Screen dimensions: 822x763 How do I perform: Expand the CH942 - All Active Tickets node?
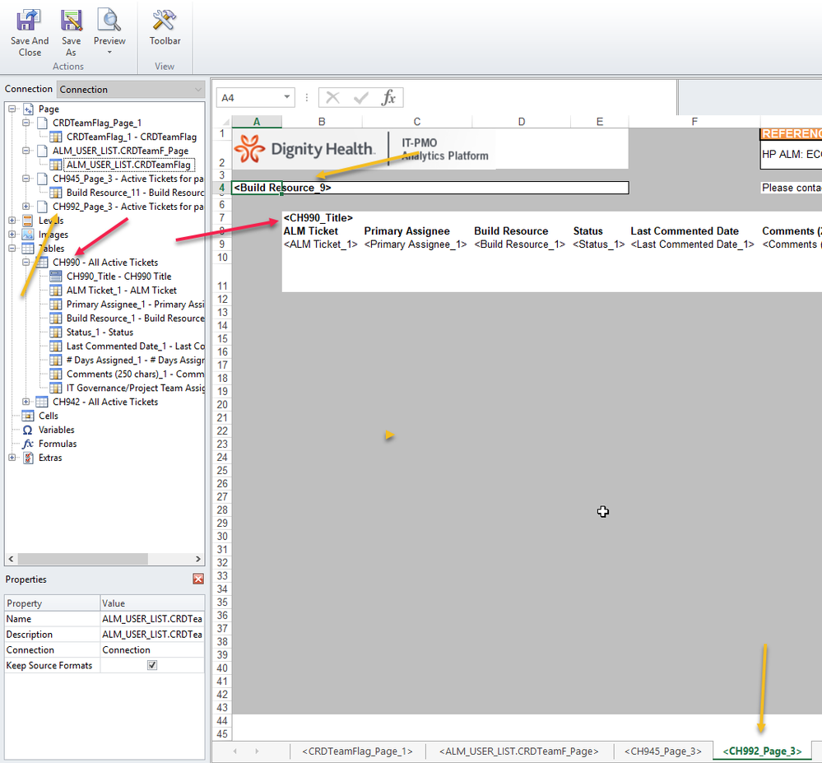click(26, 402)
